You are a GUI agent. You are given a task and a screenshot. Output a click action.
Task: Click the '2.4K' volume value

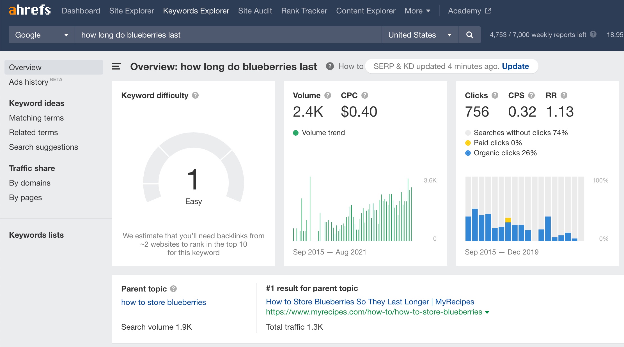(308, 112)
